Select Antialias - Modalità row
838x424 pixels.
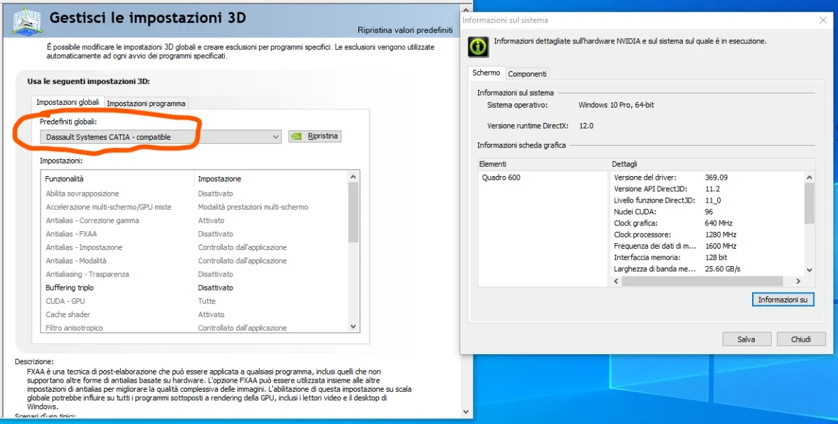194,261
